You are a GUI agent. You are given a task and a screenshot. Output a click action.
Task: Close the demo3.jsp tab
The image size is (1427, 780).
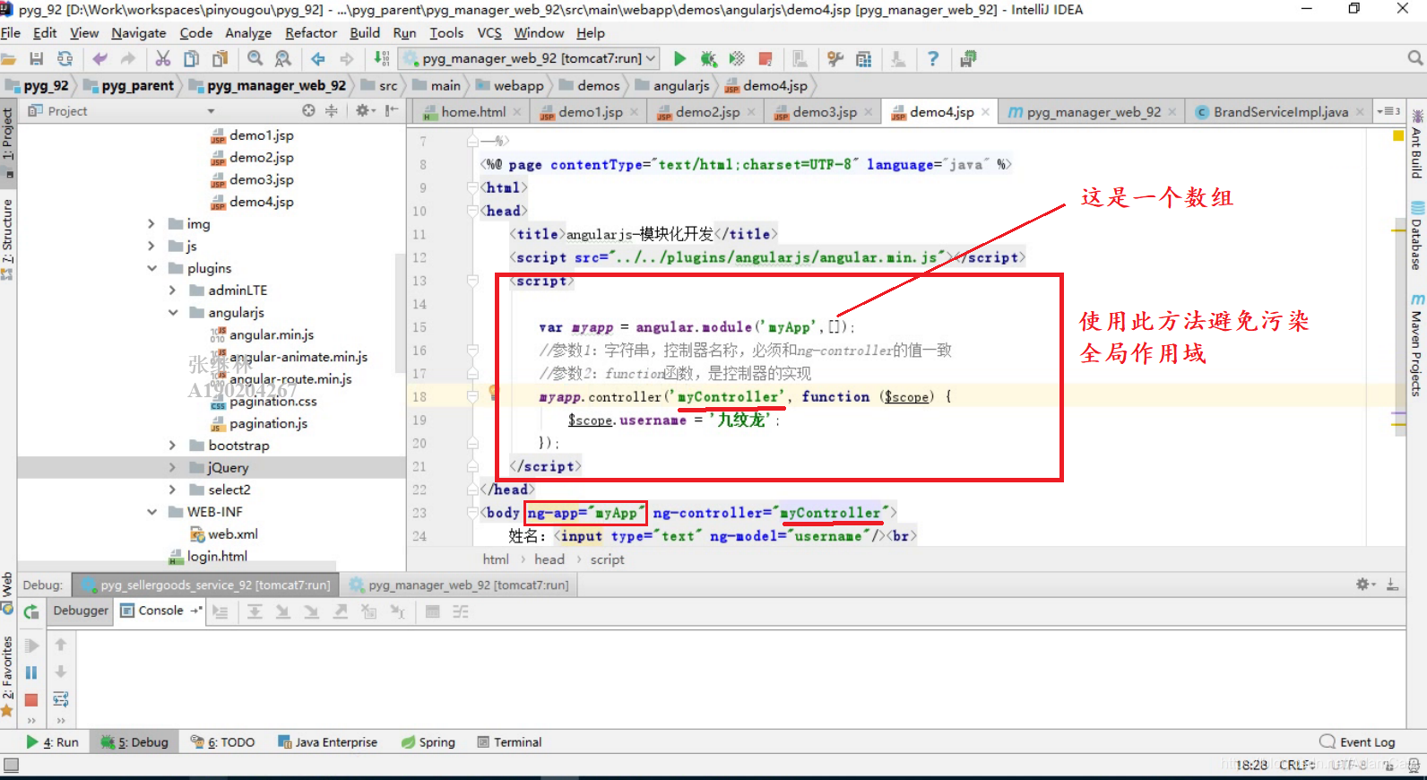click(869, 112)
